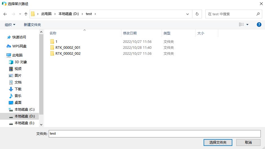Select folder named 1
This screenshot has width=265, height=149.
coord(56,42)
